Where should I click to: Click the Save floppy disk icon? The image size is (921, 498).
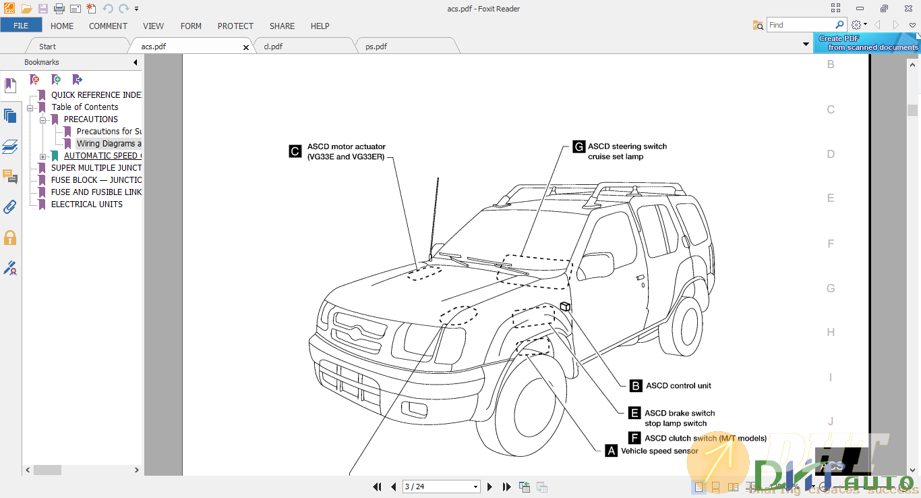tap(43, 9)
